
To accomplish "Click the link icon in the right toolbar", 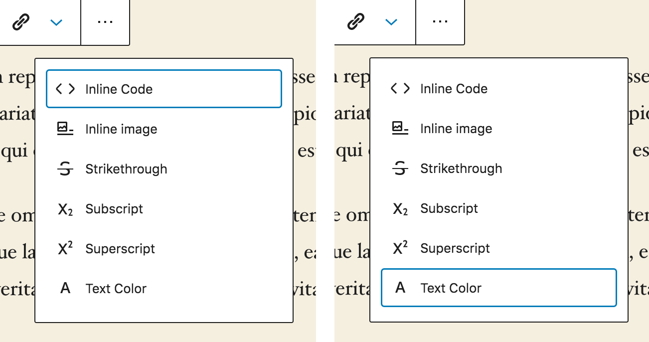I will pos(356,22).
